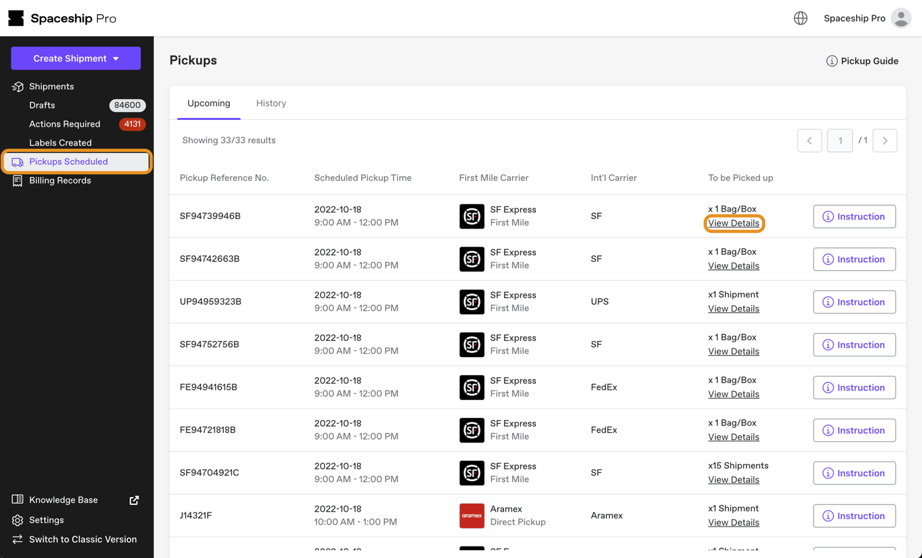Select the Shipments icon in the sidebar
Screen dimensions: 922x558
point(17,86)
